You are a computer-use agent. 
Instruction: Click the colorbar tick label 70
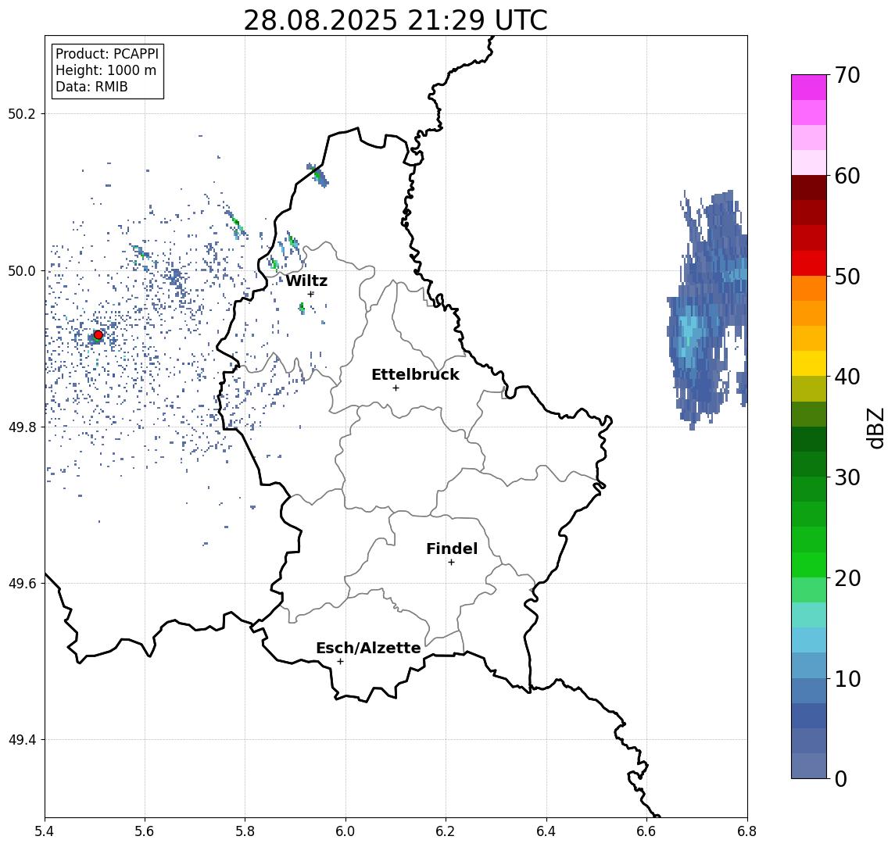[x=847, y=75]
